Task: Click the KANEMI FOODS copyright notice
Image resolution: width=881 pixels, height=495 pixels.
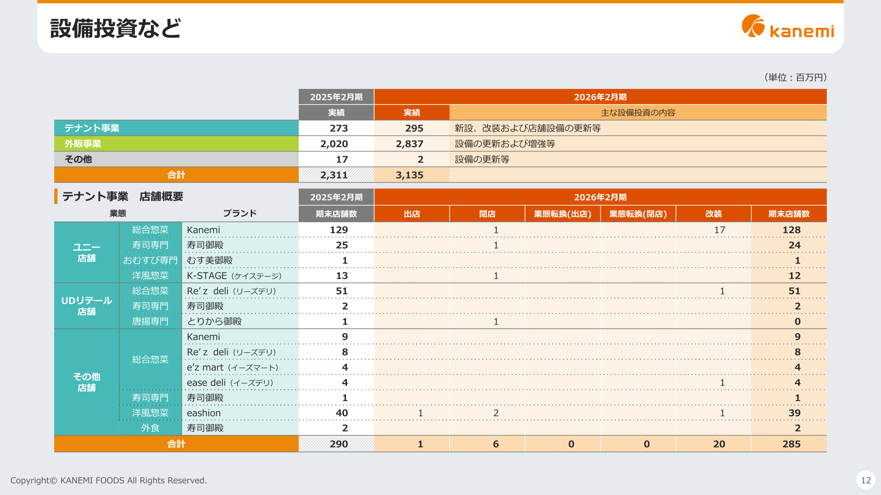Action: click(109, 480)
